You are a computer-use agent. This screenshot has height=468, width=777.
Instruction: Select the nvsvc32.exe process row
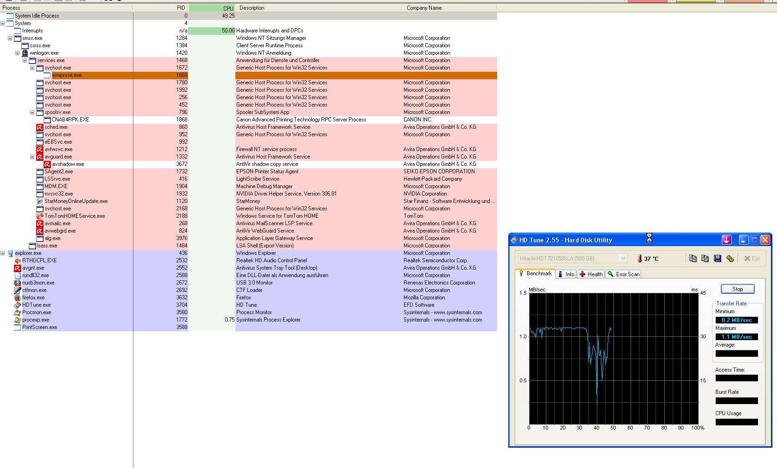[x=248, y=194]
